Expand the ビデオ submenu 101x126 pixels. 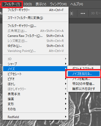pos(36,79)
